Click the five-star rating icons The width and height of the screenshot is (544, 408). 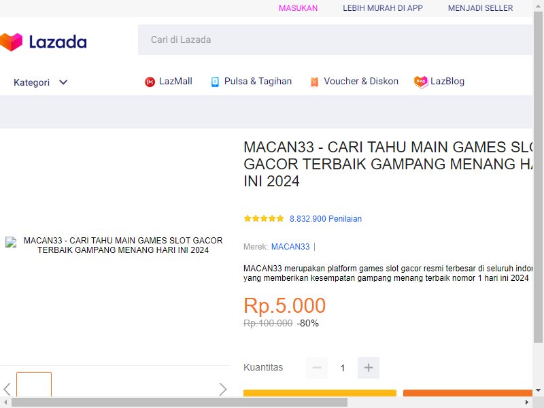[x=264, y=219]
